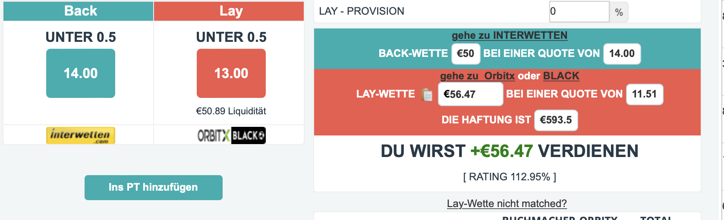This screenshot has width=724, height=220.
Task: Click the red 13.00 lay odds box
Action: [231, 73]
